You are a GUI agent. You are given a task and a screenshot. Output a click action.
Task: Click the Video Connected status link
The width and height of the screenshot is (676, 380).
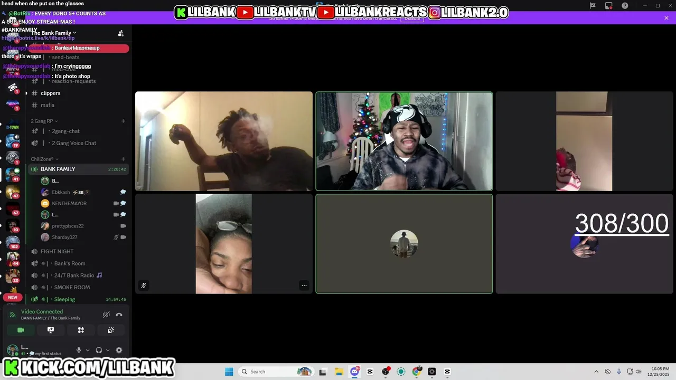[42, 311]
